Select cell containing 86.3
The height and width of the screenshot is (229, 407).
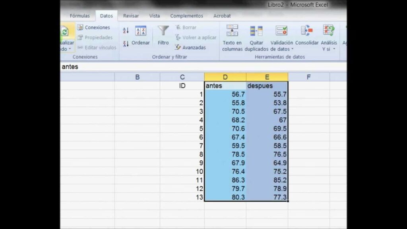(225, 180)
